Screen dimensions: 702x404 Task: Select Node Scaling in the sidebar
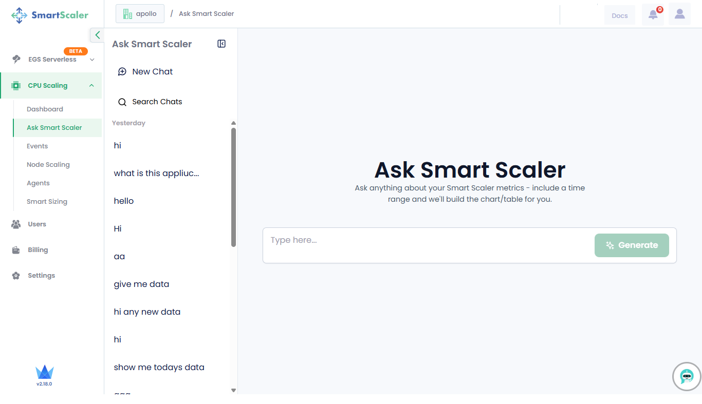tap(48, 165)
